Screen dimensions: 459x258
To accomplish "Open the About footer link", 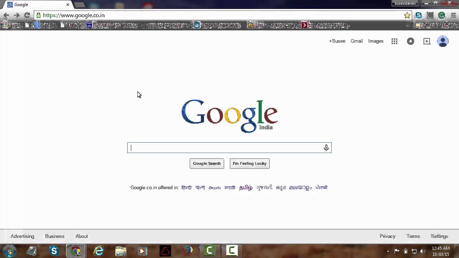I will pos(82,236).
